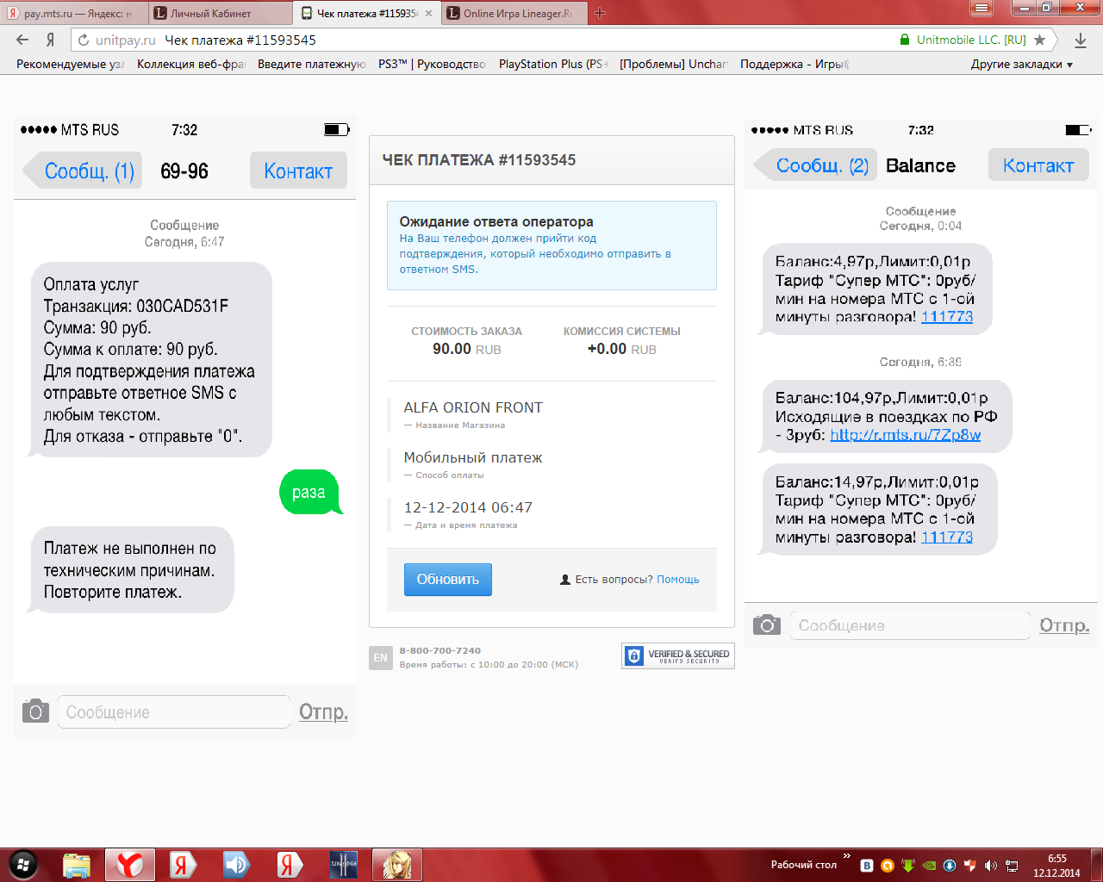This screenshot has height=882, width=1103.
Task: Switch to Yandex Browser on the taskbar
Action: coord(130,865)
